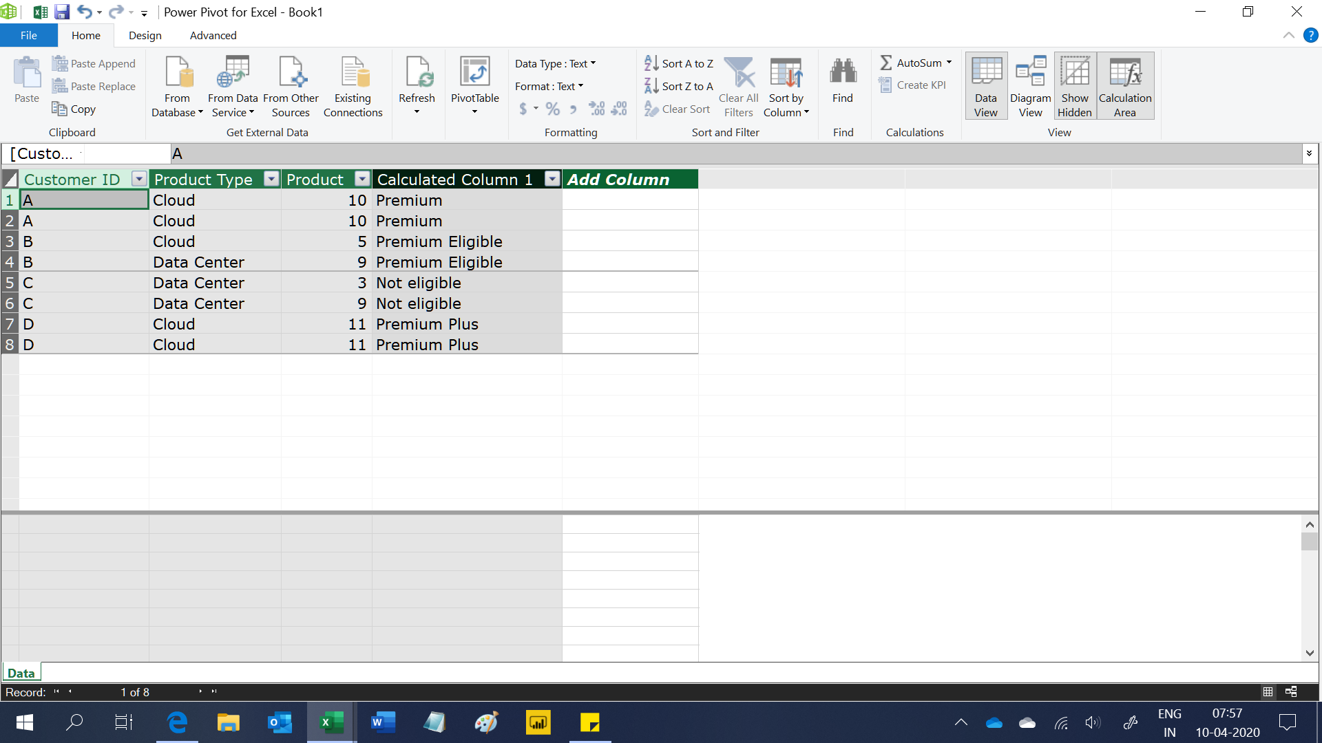The height and width of the screenshot is (743, 1322).
Task: Open Existing Connections
Action: (x=353, y=87)
